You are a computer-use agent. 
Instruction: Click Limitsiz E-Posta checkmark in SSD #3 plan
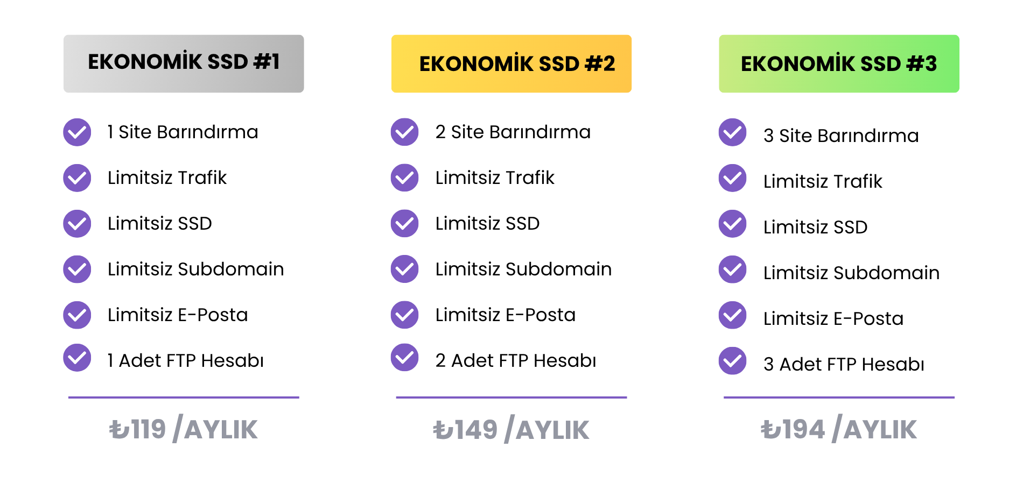pos(733,315)
